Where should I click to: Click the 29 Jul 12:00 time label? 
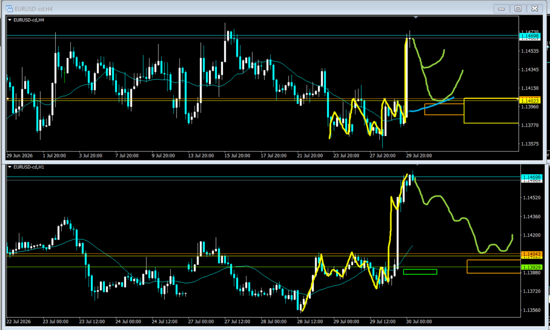click(382, 321)
